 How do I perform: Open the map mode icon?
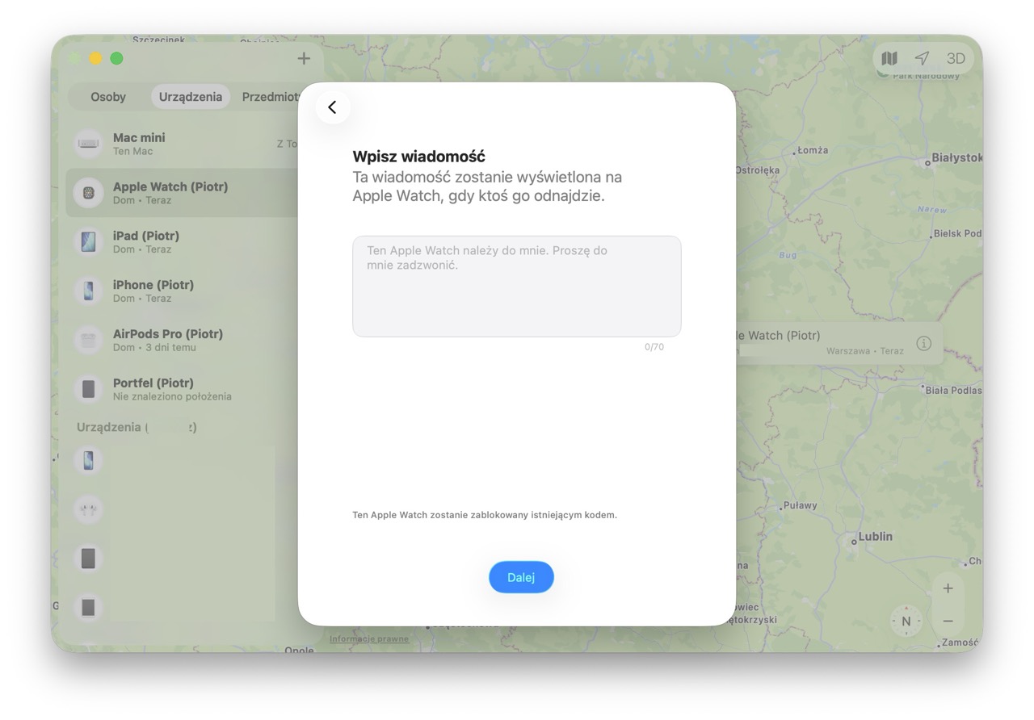click(x=889, y=58)
